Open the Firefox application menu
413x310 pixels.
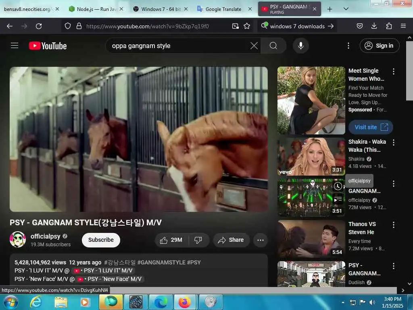(x=403, y=26)
